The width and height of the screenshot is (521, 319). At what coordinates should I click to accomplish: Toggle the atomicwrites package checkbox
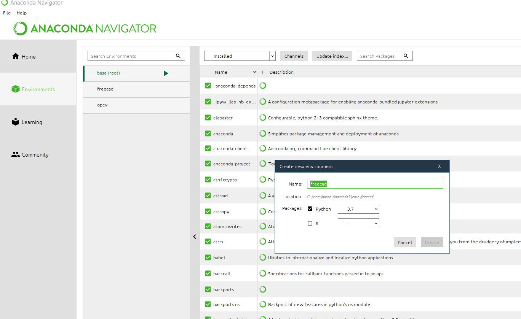point(208,226)
